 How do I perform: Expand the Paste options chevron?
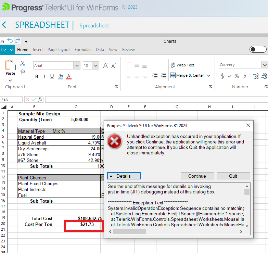pos(10,80)
